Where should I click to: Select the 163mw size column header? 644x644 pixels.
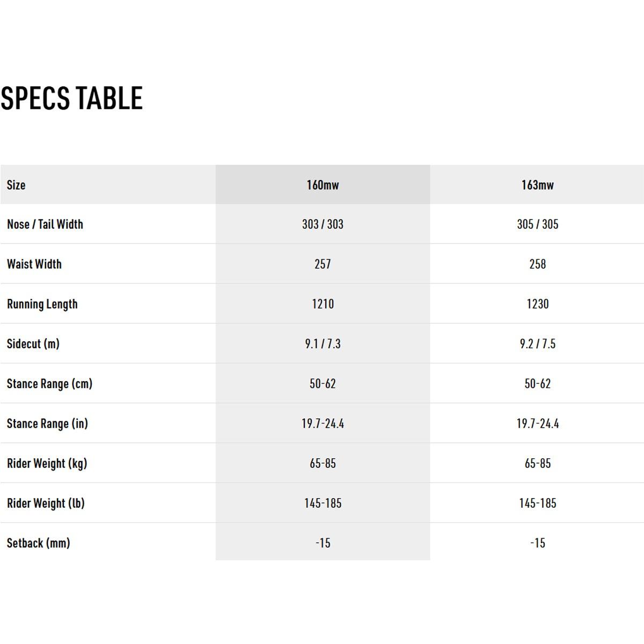point(537,185)
